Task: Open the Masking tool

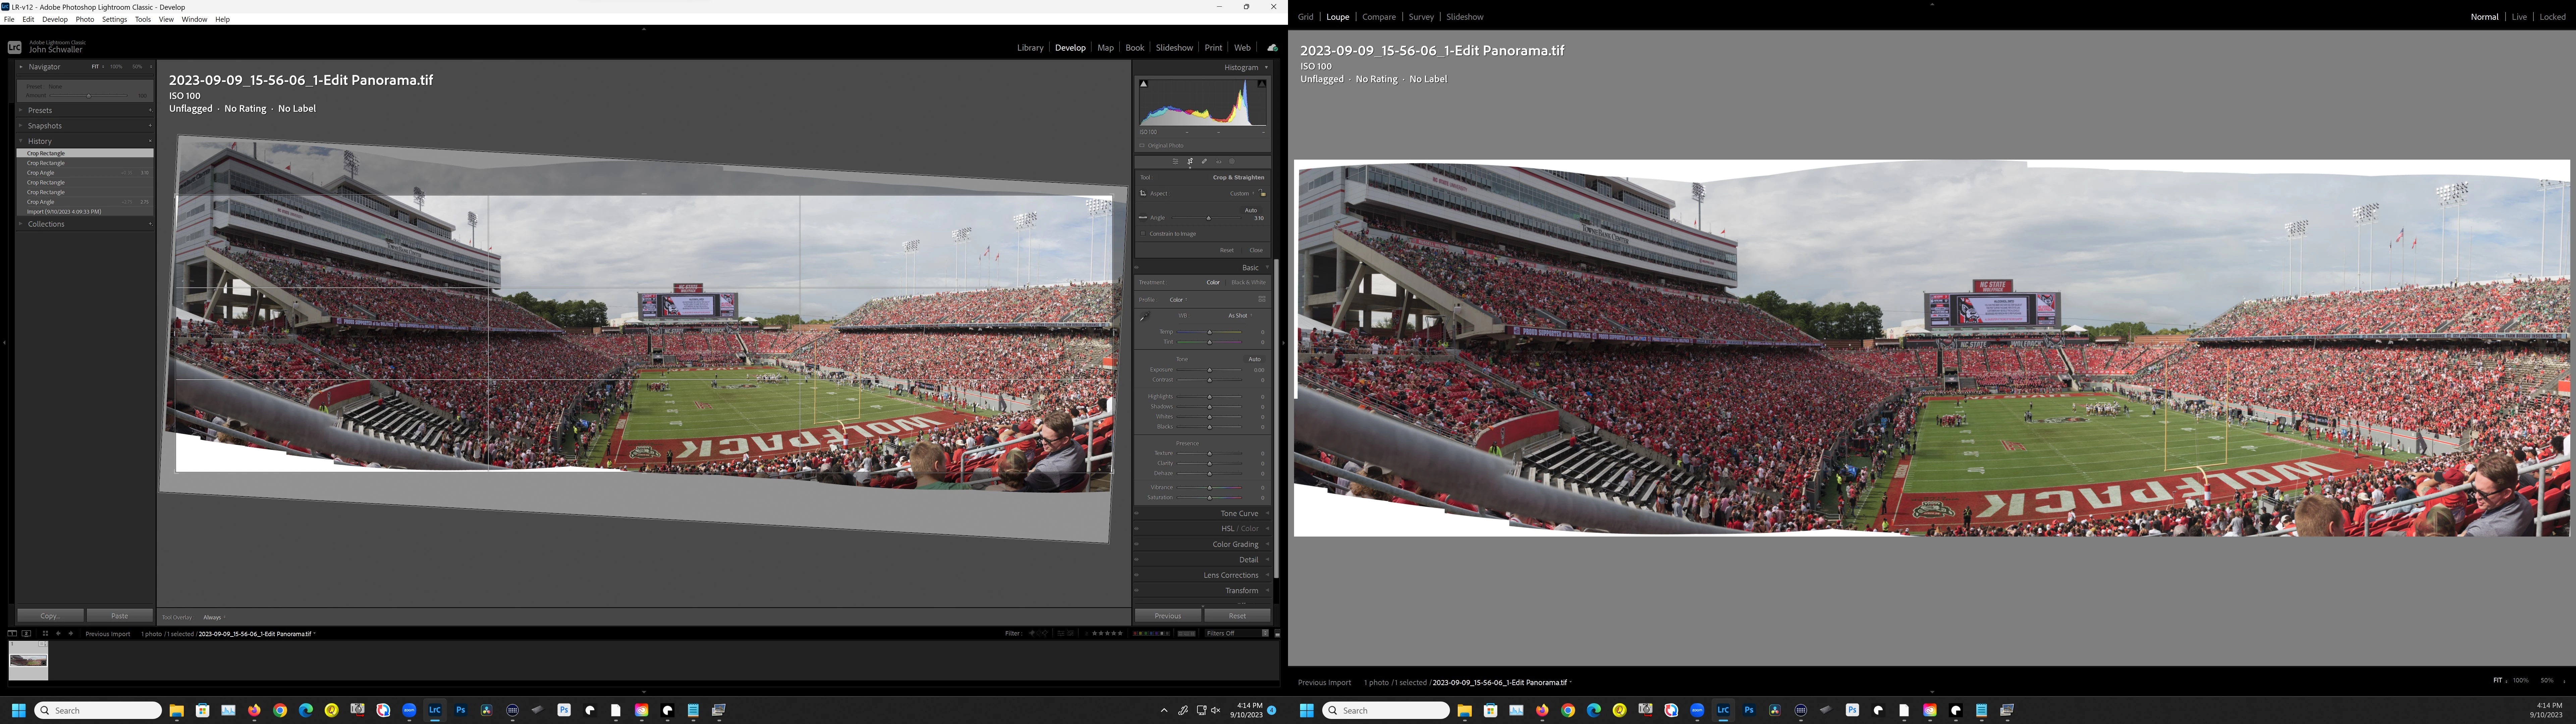Action: [x=1232, y=161]
